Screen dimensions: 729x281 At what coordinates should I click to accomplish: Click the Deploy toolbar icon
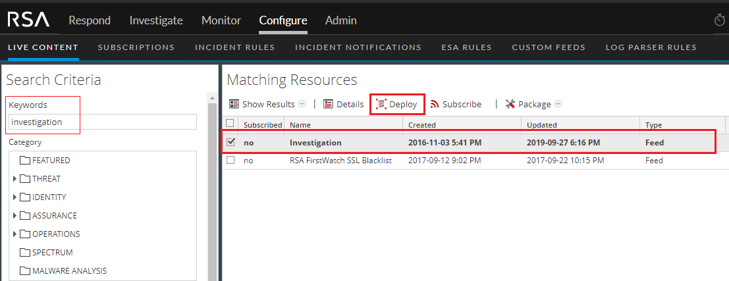[x=381, y=104]
